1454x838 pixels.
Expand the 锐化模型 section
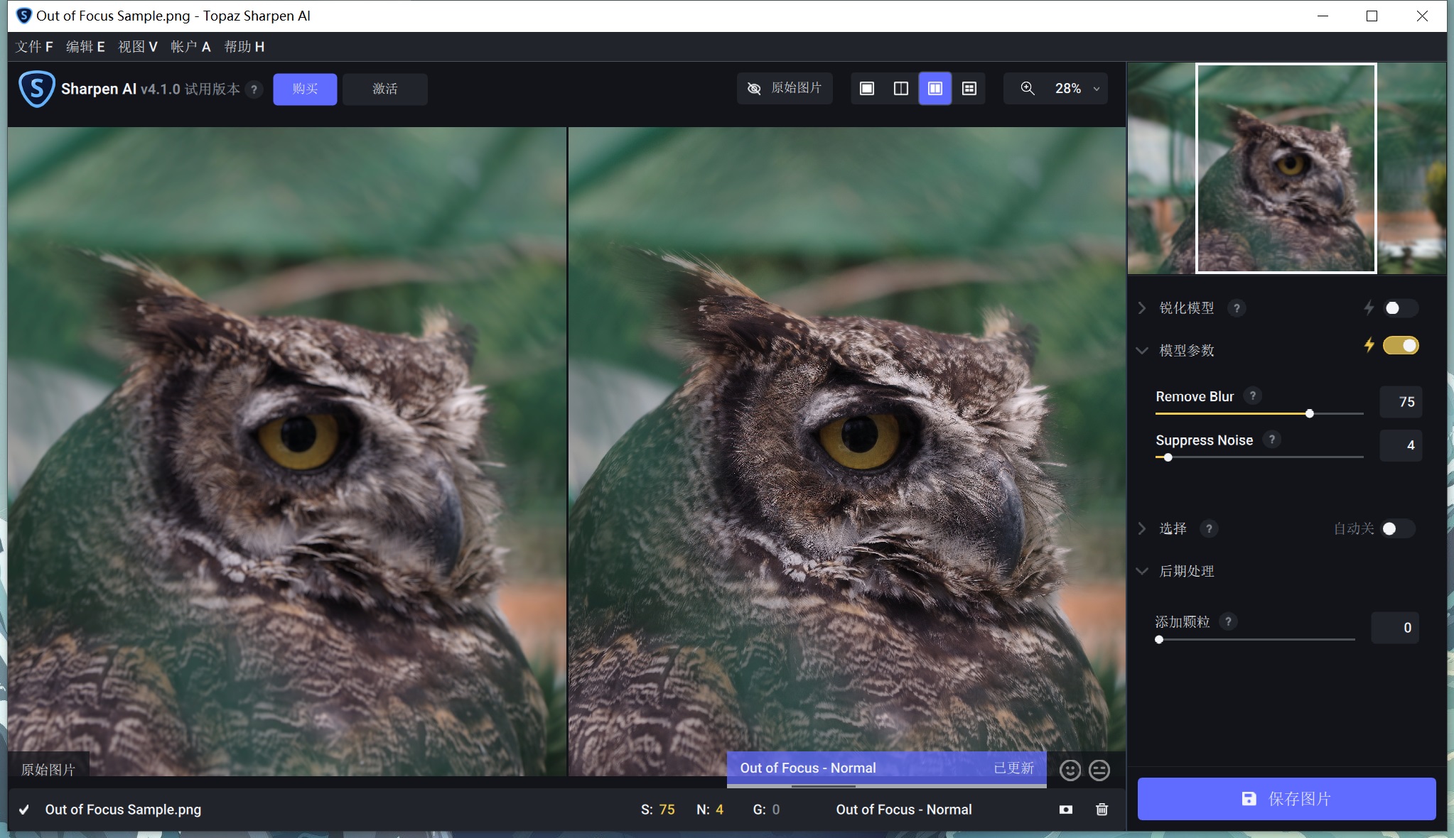[x=1142, y=308]
